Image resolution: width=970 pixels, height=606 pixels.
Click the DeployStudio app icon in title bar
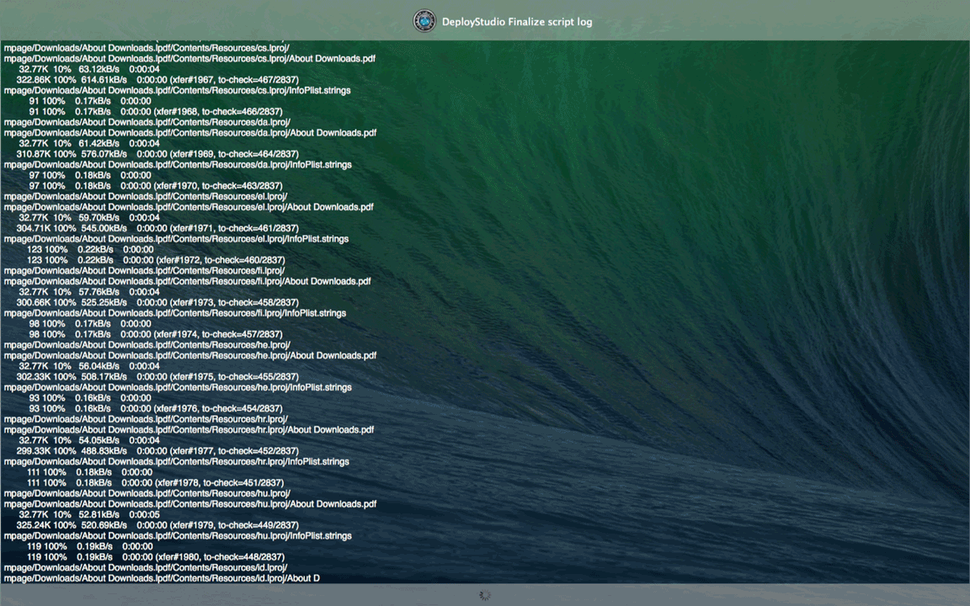coord(424,21)
